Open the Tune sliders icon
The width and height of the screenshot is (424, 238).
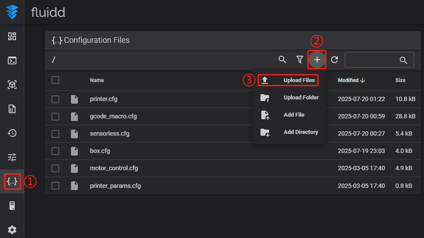point(12,157)
